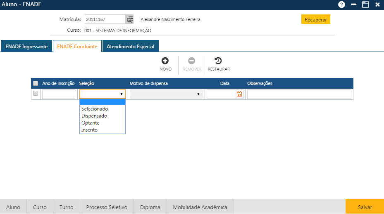This screenshot has width=384, height=214.
Task: Click the help question mark icon
Action: click(x=341, y=5)
